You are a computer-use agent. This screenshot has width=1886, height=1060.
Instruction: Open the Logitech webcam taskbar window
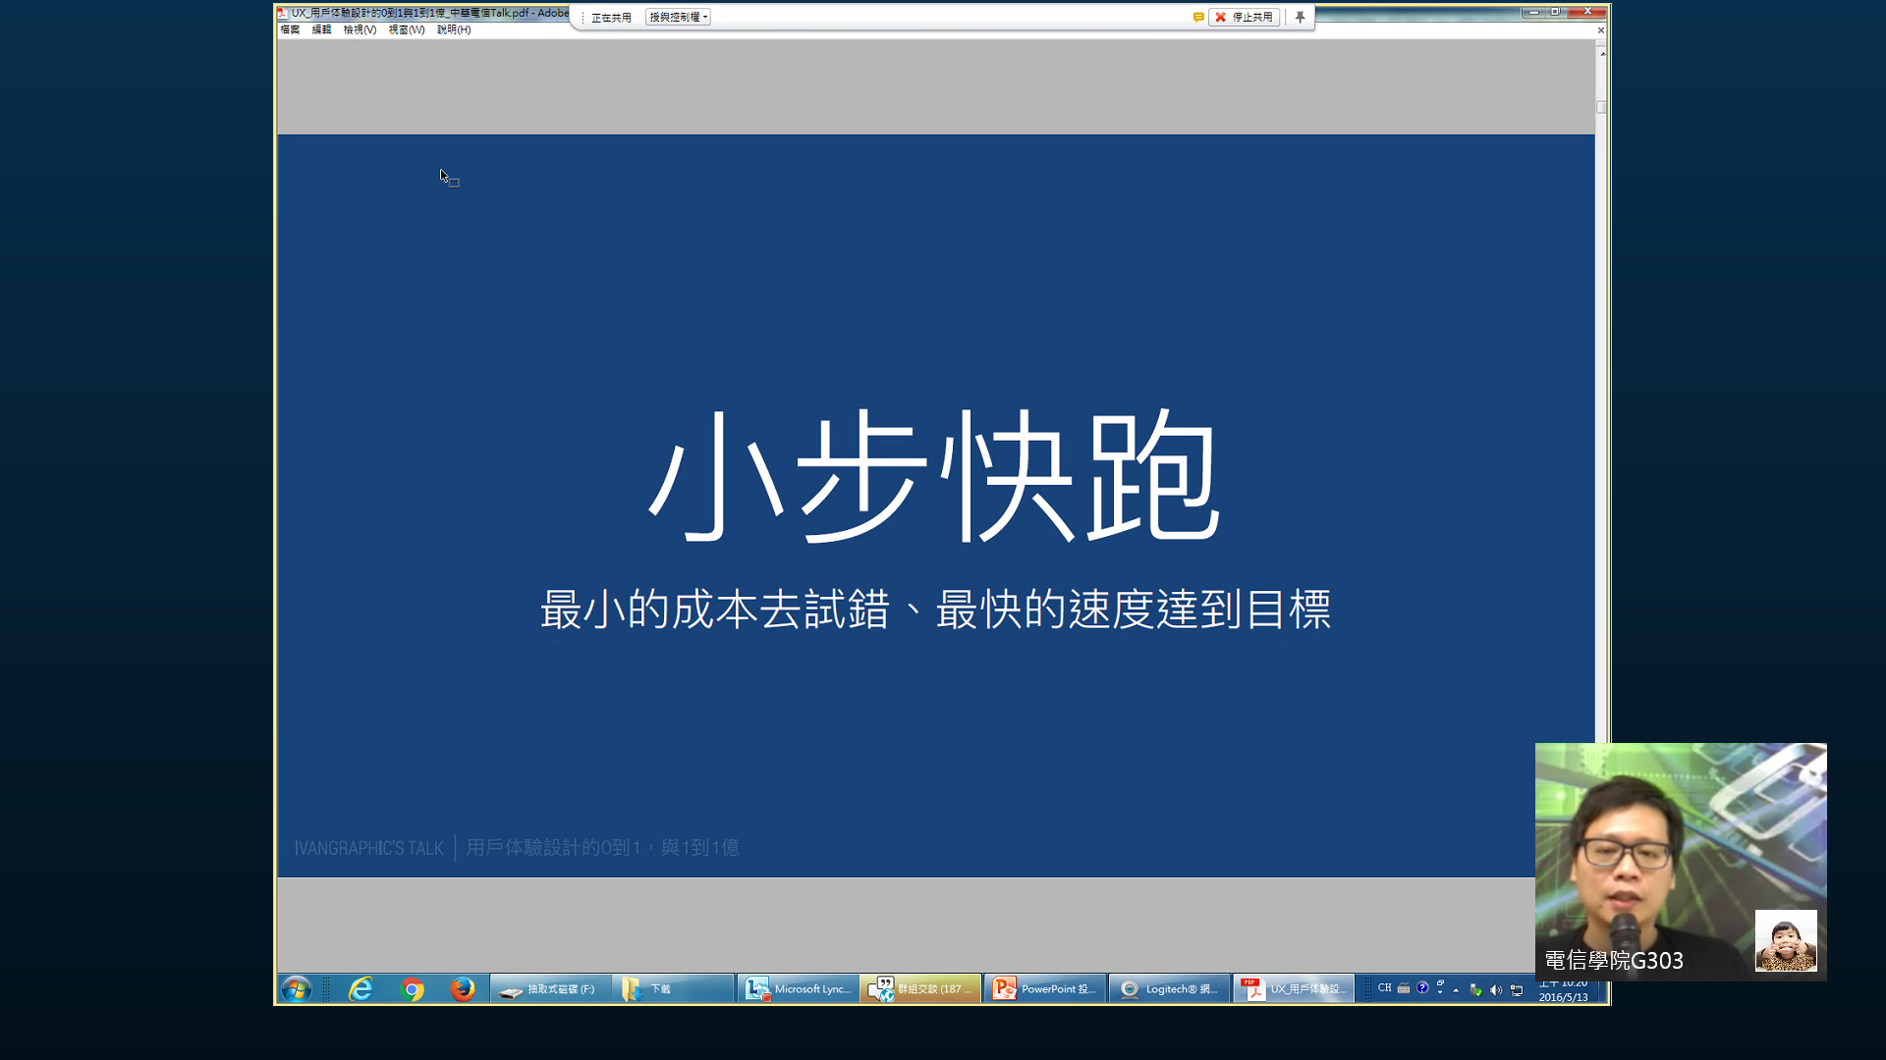click(x=1169, y=988)
